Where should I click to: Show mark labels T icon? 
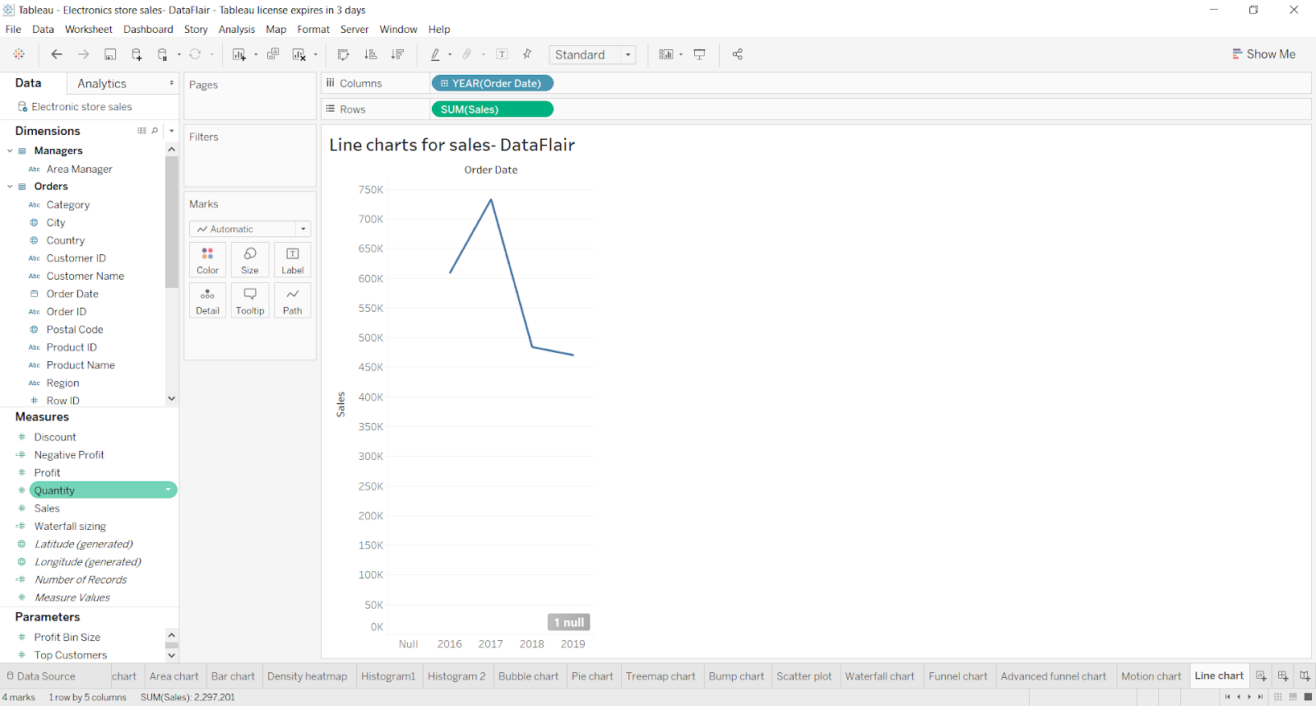click(x=502, y=54)
